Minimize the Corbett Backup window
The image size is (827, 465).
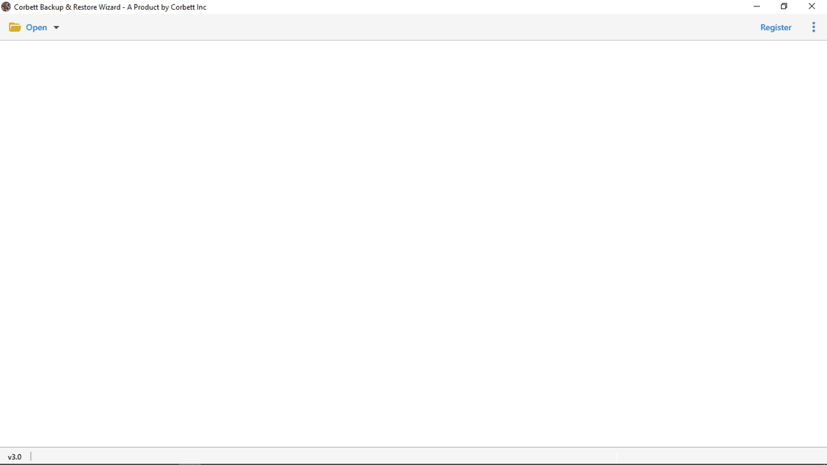[x=757, y=6]
